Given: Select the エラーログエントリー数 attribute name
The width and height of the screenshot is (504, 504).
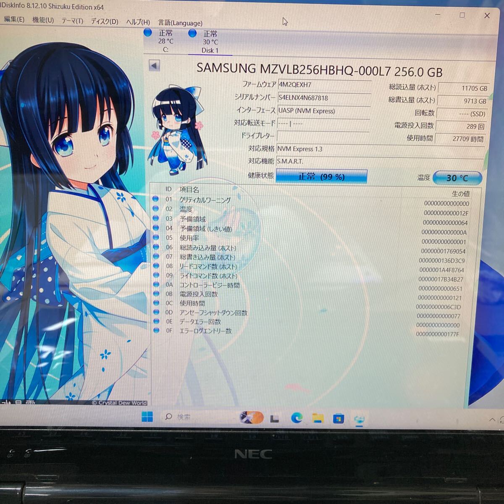Looking at the screenshot, I should click(x=205, y=331).
